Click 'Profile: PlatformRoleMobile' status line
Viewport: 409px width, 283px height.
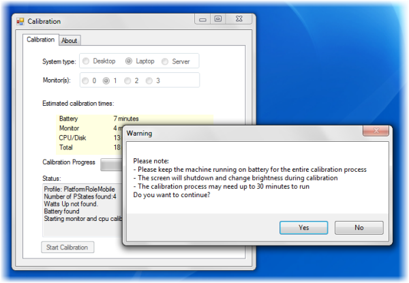(79, 190)
